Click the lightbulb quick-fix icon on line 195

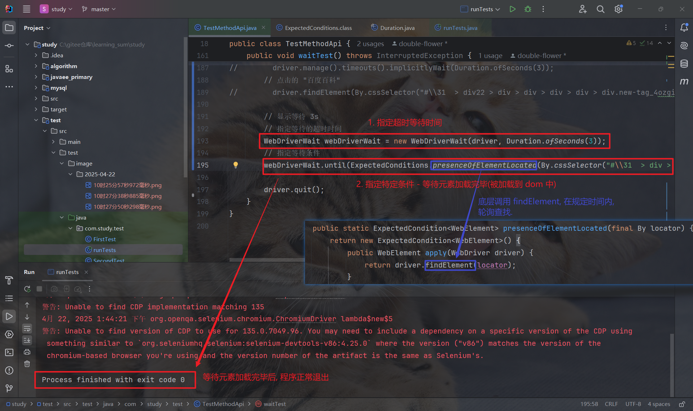pos(236,165)
